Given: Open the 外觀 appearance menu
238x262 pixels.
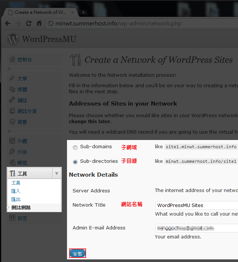Looking at the screenshot, I should pyautogui.click(x=34, y=141).
